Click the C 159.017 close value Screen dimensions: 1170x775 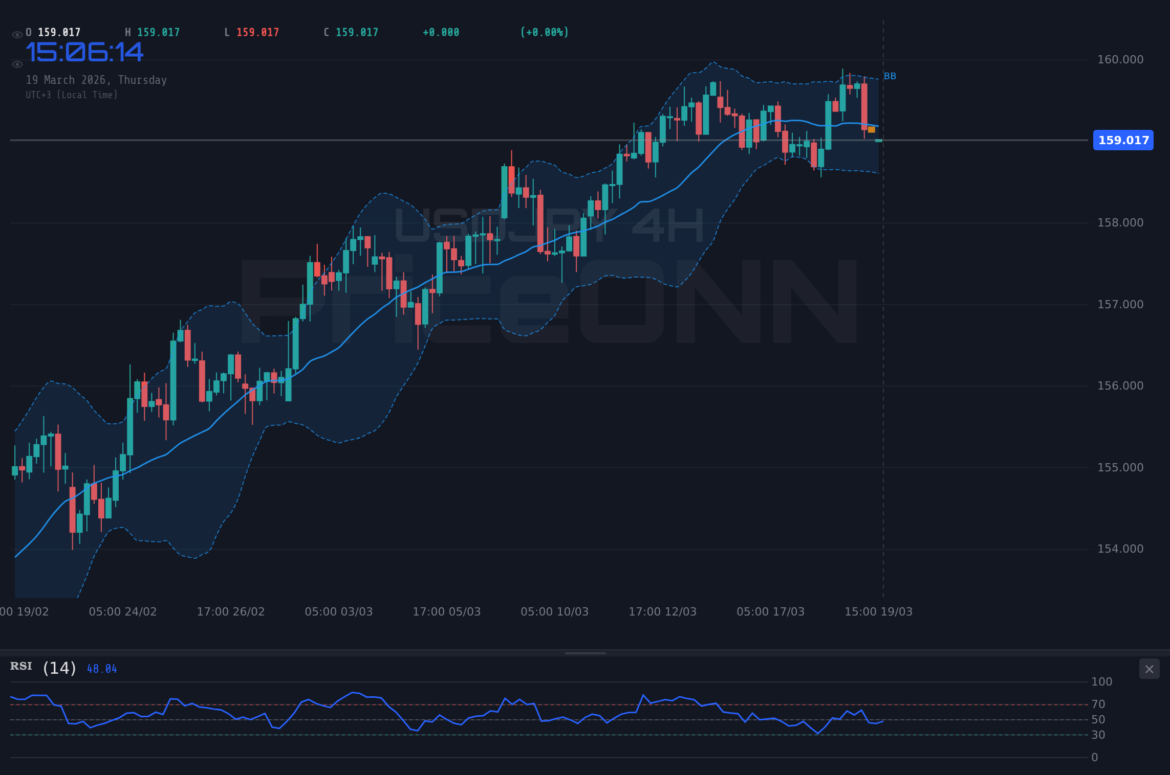pyautogui.click(x=350, y=31)
